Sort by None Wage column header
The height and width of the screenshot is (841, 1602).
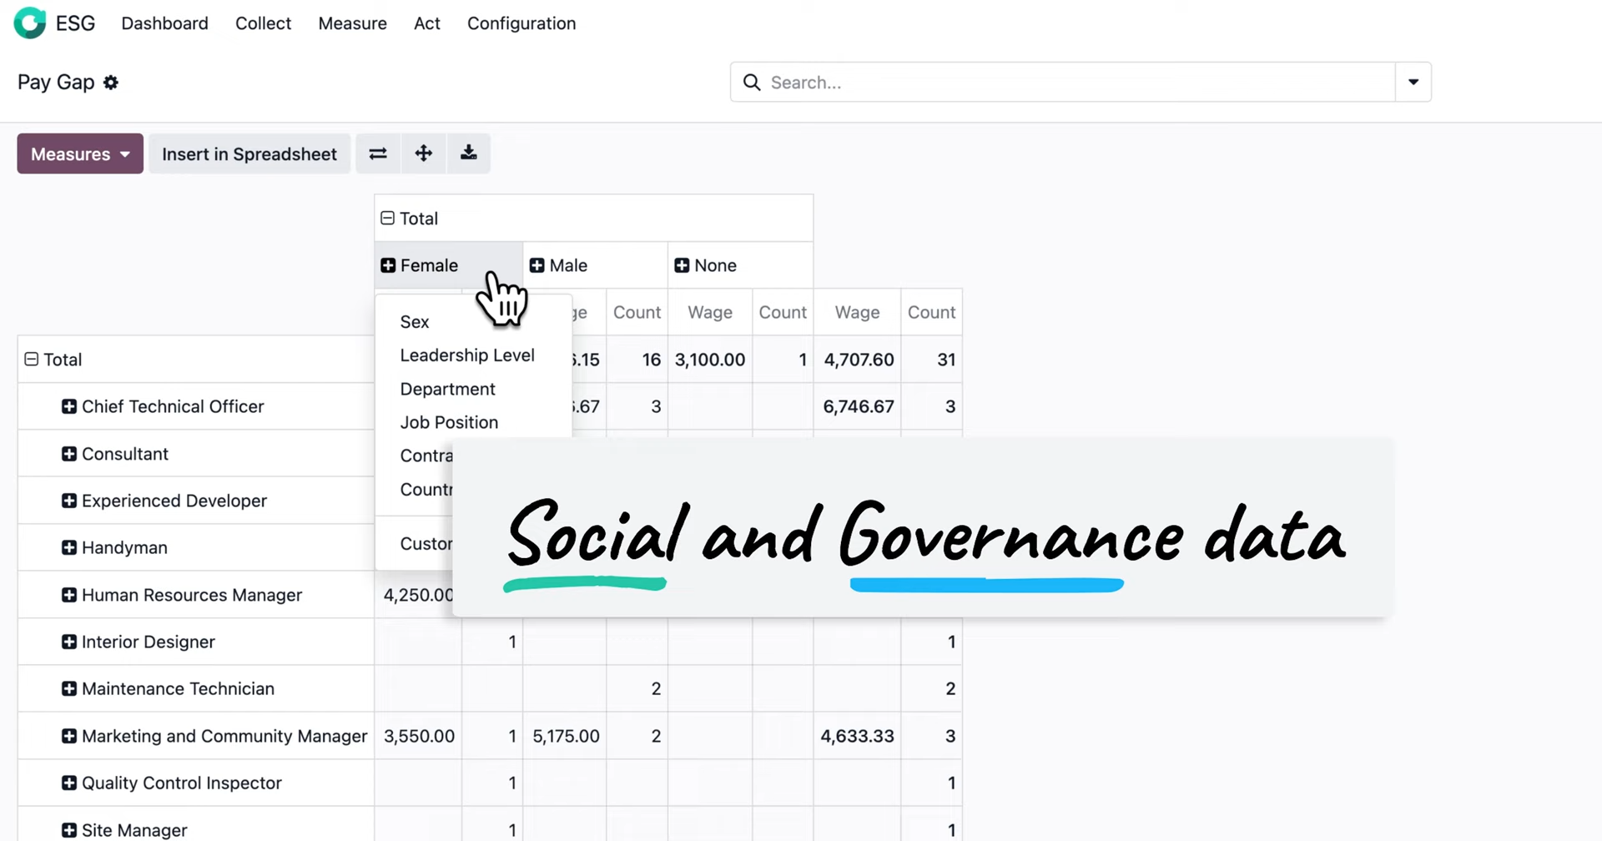tap(710, 312)
